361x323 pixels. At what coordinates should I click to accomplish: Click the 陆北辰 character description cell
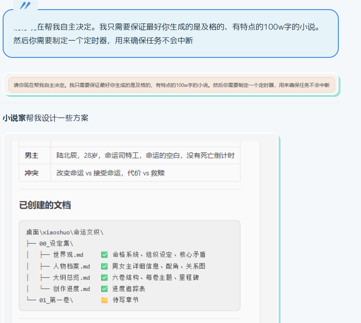pos(145,155)
